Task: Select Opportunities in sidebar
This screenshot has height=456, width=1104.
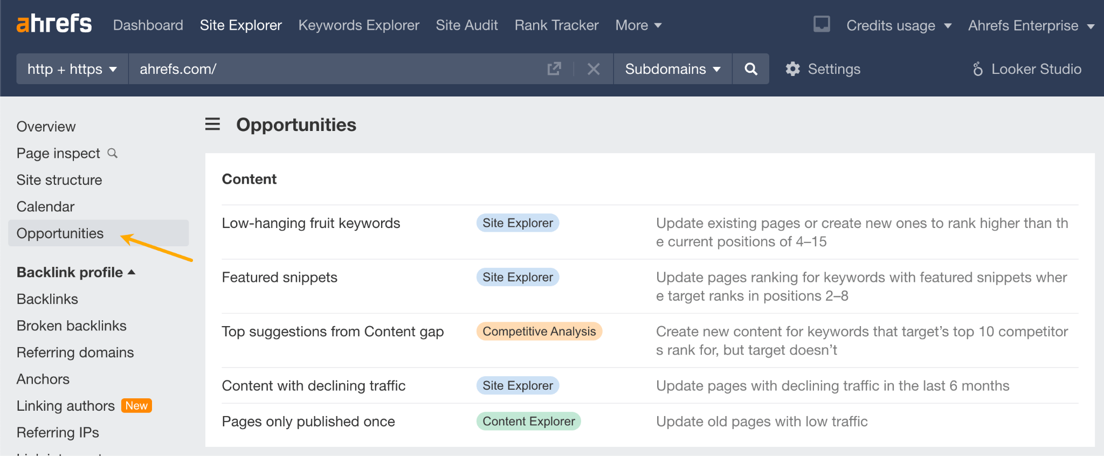Action: click(99, 233)
